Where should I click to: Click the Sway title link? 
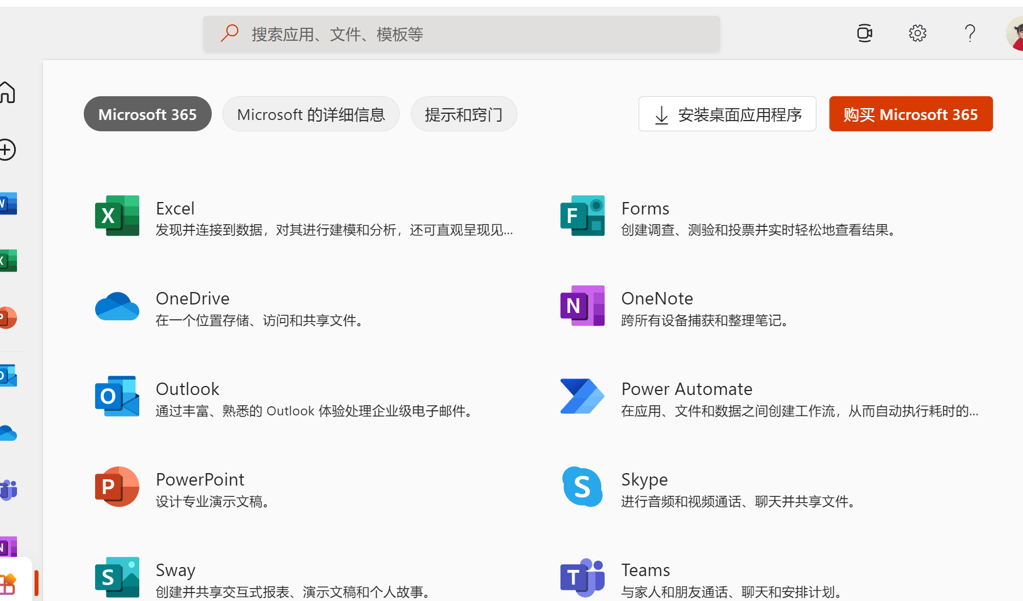click(176, 570)
